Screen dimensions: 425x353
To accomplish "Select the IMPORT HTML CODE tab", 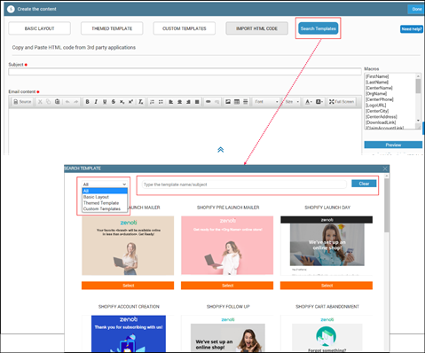I will (256, 28).
